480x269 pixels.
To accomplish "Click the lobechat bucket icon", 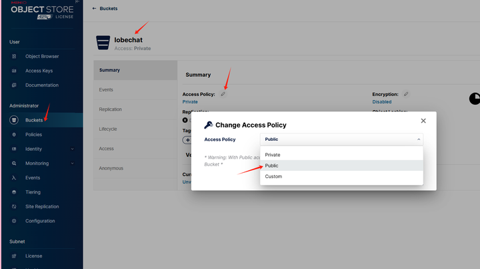I will (103, 43).
